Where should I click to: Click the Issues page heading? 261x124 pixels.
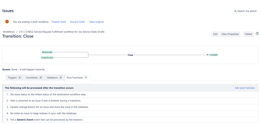click(8, 11)
